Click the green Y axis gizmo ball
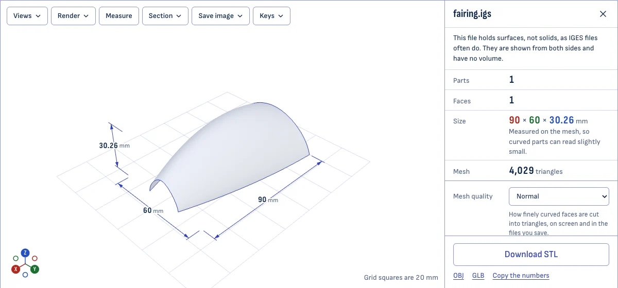Screen dimensions: 618x288 (35, 269)
